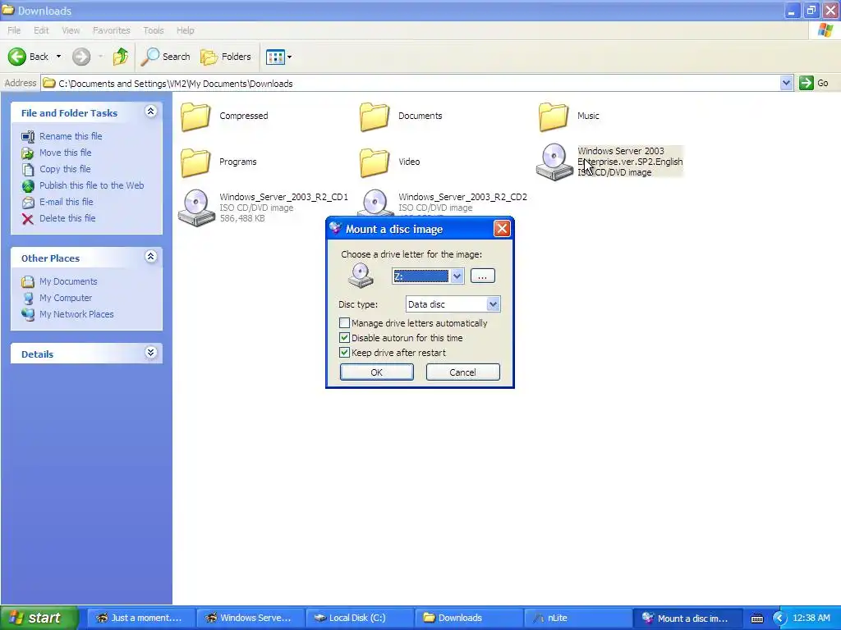Open the Back history dropdown arrow
Screen dimensions: 841x630
[x=58, y=57]
